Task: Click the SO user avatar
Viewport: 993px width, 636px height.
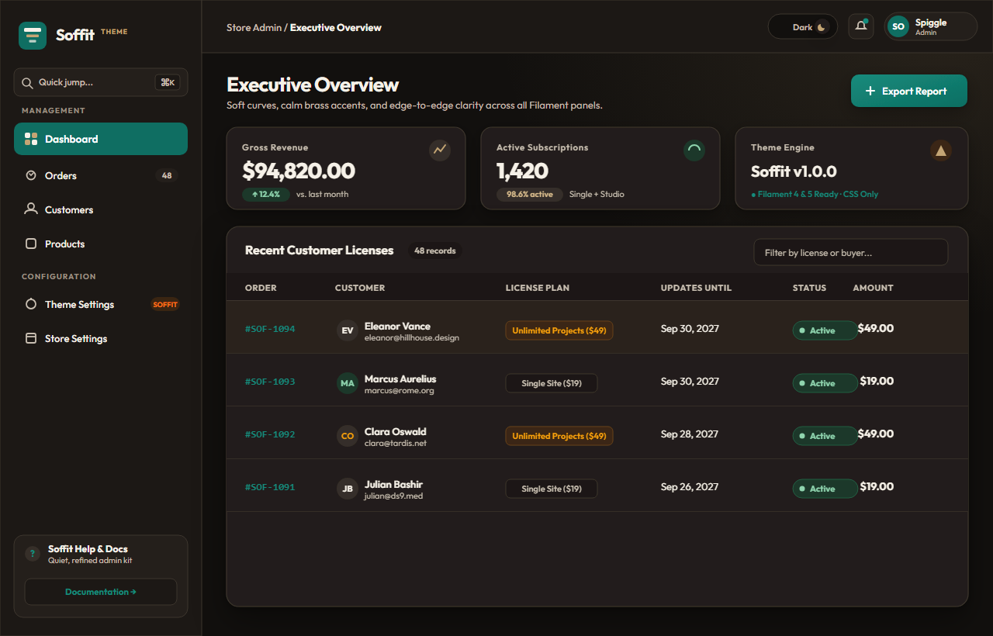Action: point(898,26)
